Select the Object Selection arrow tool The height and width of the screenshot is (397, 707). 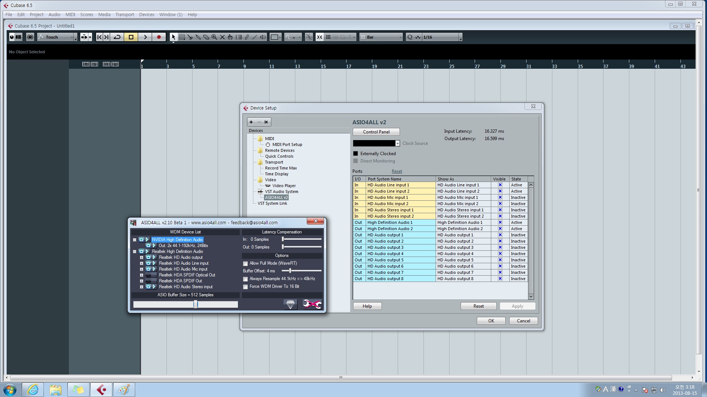[173, 37]
